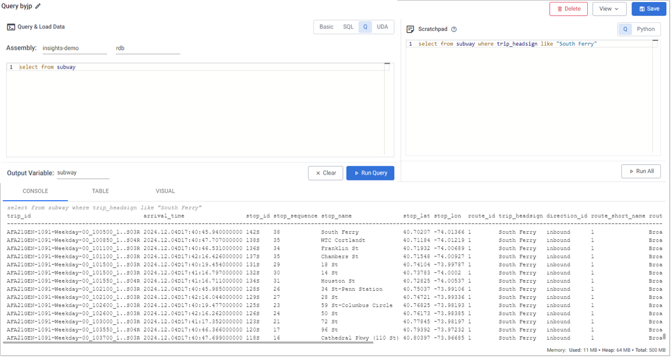
Task: Click the Query & Load Data terminal icon
Action: [11, 27]
